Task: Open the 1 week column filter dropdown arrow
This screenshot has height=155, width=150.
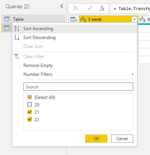Action: (134, 19)
